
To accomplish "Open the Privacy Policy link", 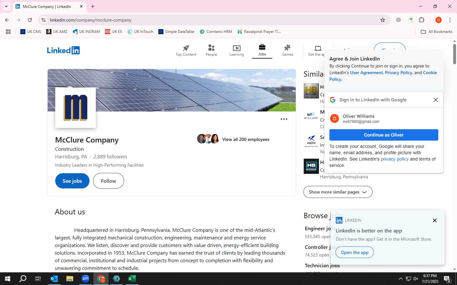I will (399, 73).
